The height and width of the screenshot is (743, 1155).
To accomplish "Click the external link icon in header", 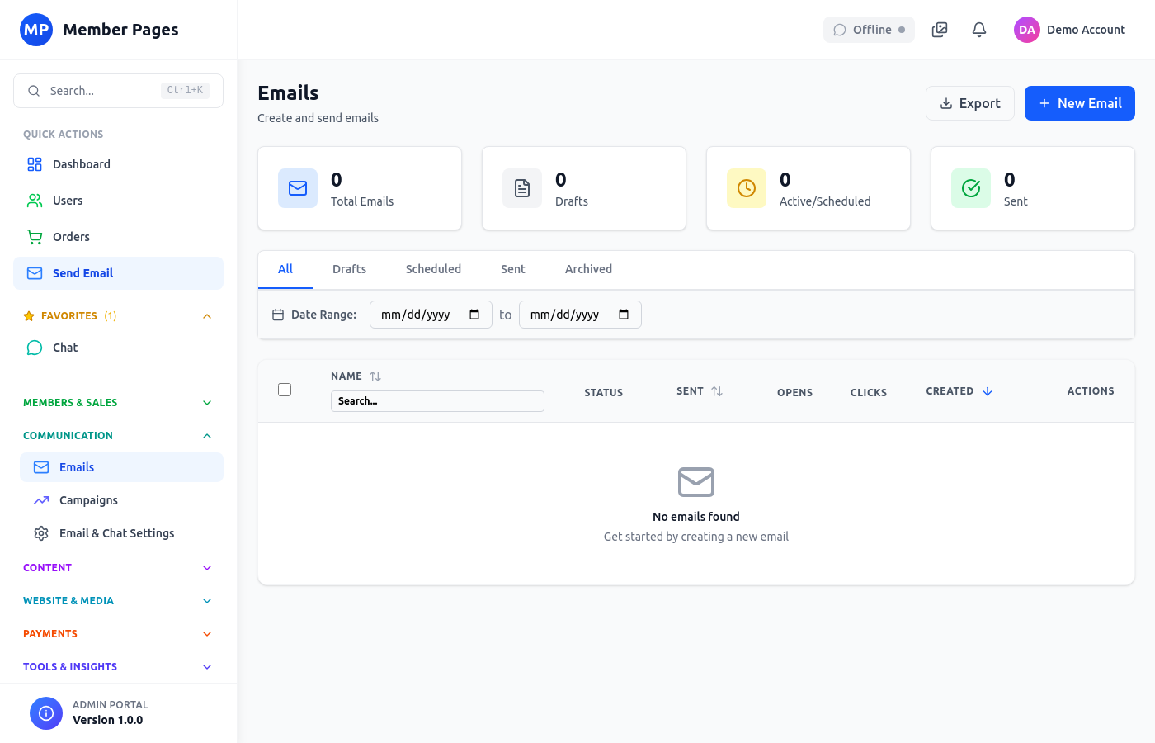I will [x=939, y=29].
